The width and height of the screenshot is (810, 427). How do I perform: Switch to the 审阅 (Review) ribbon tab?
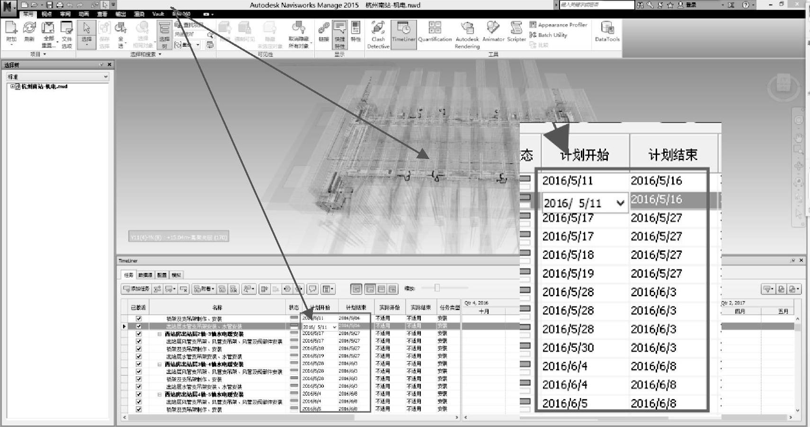(65, 14)
